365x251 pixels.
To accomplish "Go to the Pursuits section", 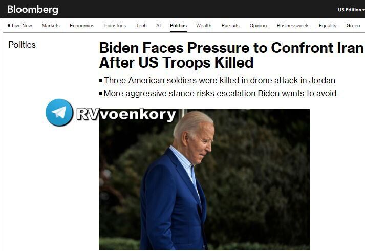I will click(230, 26).
